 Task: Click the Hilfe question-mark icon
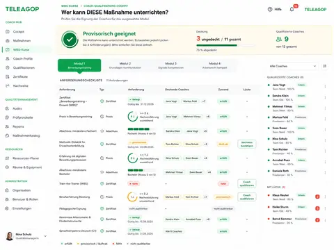(270, 9)
